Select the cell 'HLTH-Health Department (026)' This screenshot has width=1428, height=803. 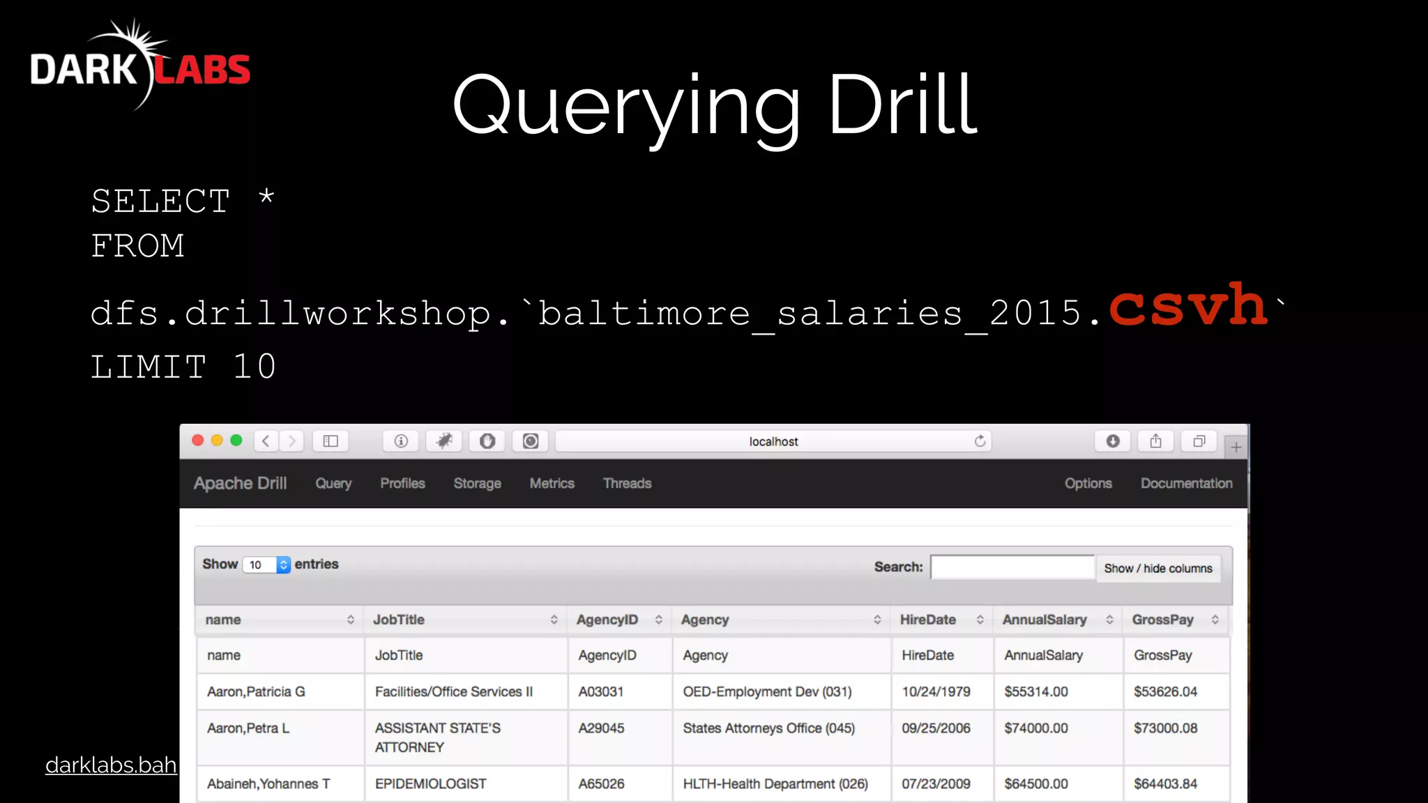(782, 784)
